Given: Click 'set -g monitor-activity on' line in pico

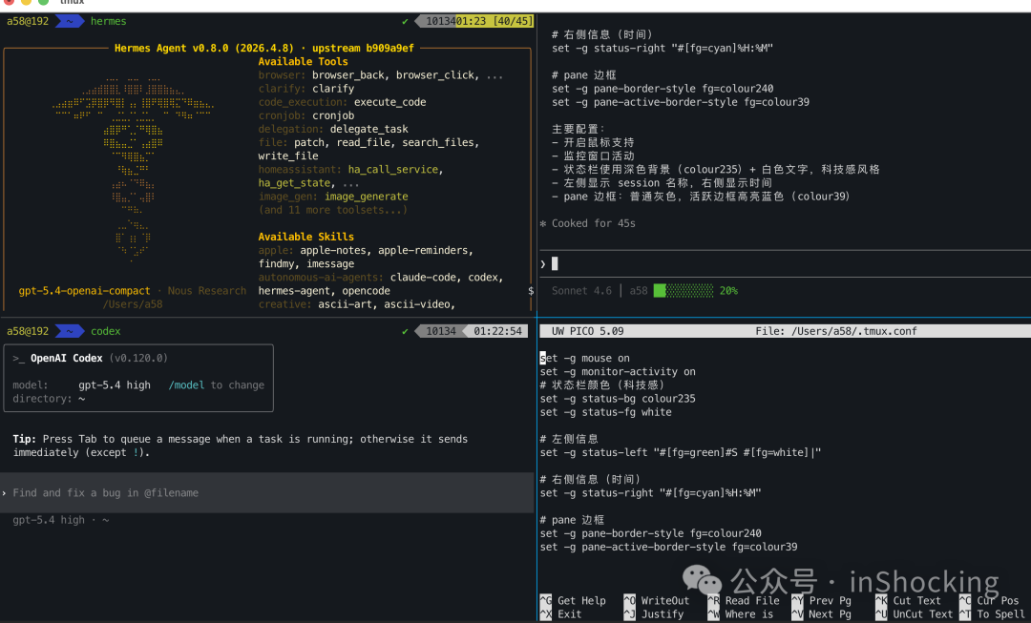Looking at the screenshot, I should click(618, 372).
